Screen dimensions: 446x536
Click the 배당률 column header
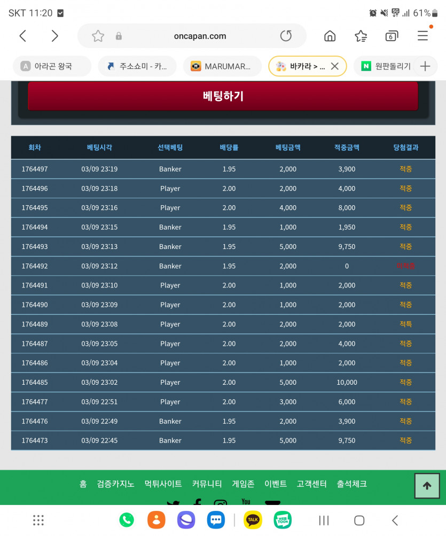229,147
